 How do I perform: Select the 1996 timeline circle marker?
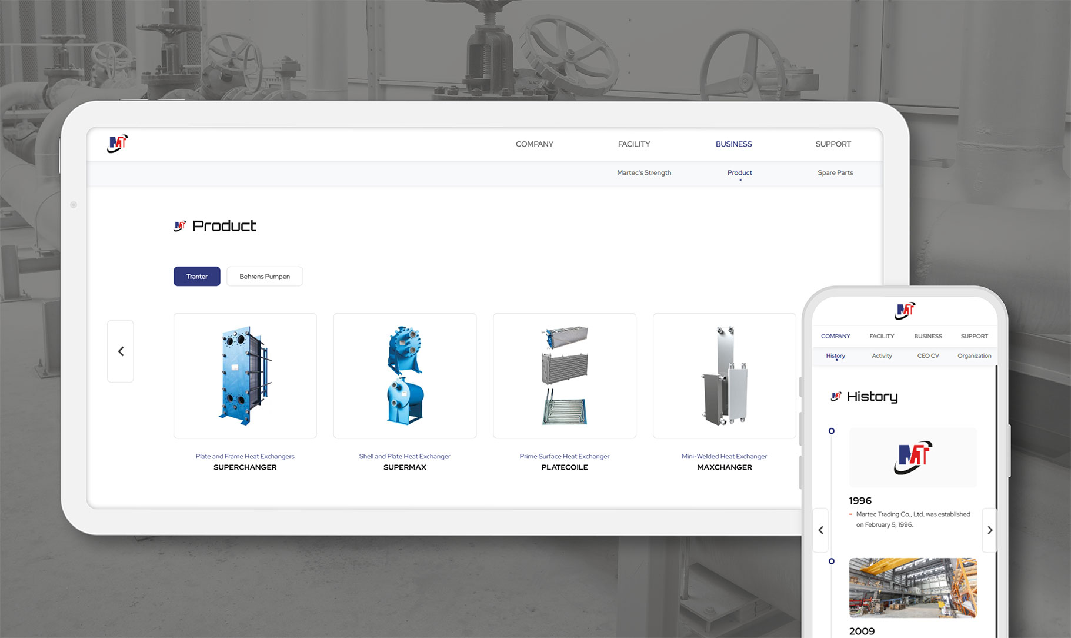click(x=832, y=431)
